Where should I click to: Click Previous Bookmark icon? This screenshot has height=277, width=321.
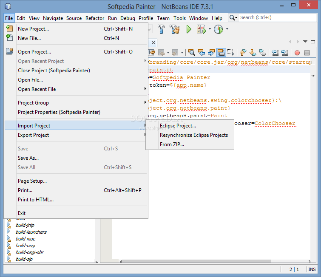(243, 53)
